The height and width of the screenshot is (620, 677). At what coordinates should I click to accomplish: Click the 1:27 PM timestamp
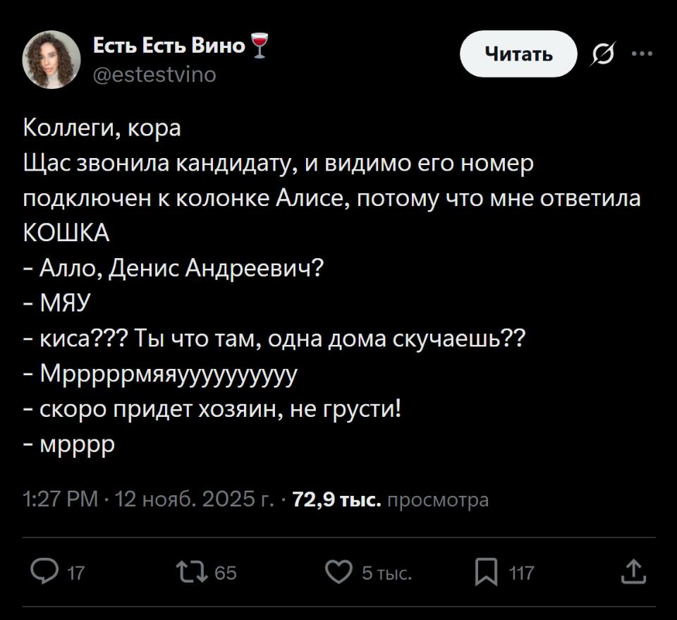(49, 498)
